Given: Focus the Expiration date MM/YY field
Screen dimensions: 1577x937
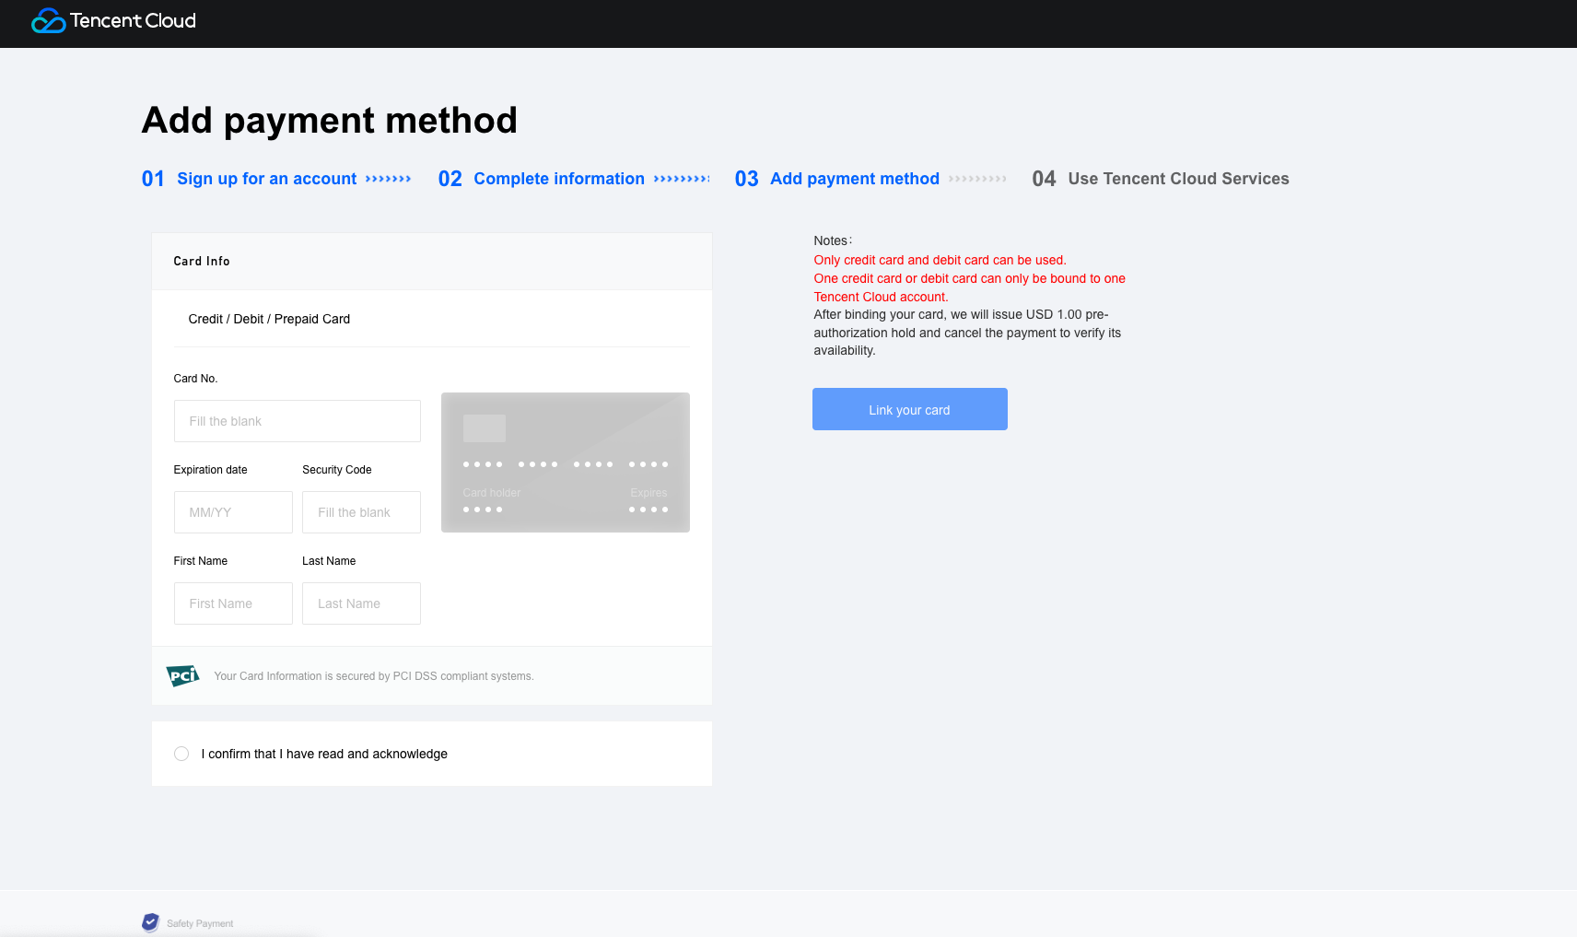Looking at the screenshot, I should pos(233,512).
